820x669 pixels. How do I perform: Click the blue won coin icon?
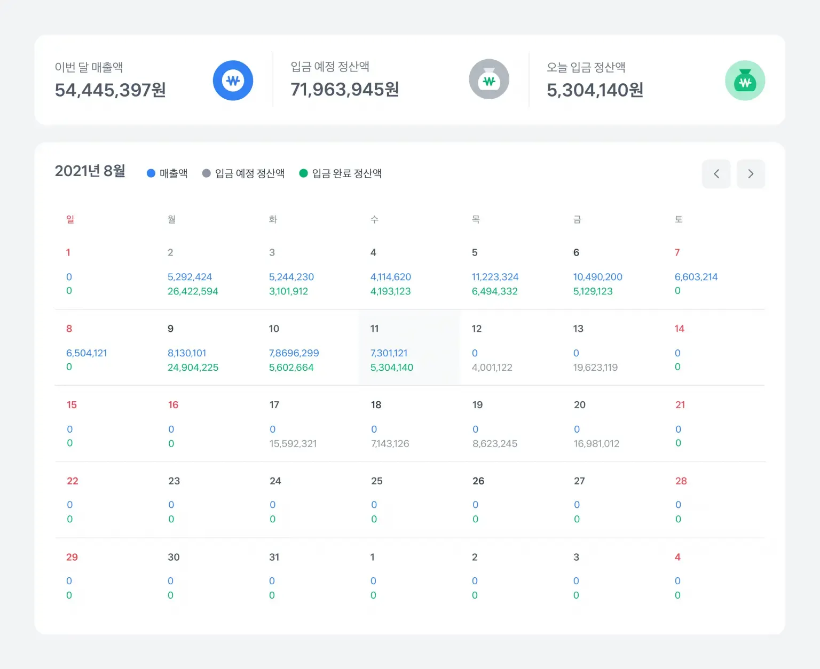click(233, 81)
